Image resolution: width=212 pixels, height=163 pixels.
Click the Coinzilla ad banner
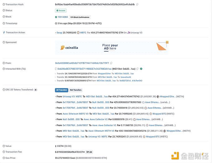point(112,47)
